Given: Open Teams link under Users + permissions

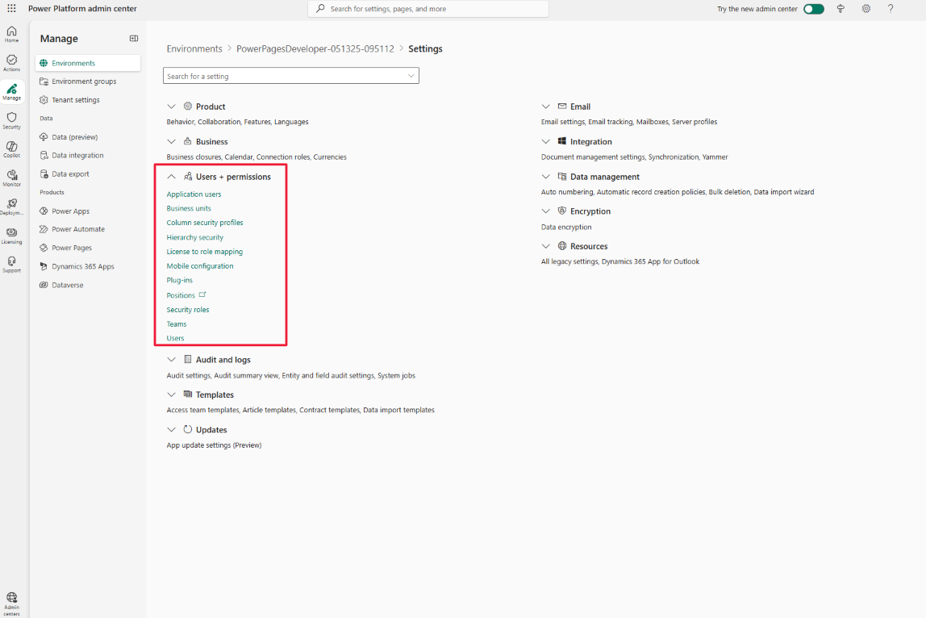Looking at the screenshot, I should point(177,324).
